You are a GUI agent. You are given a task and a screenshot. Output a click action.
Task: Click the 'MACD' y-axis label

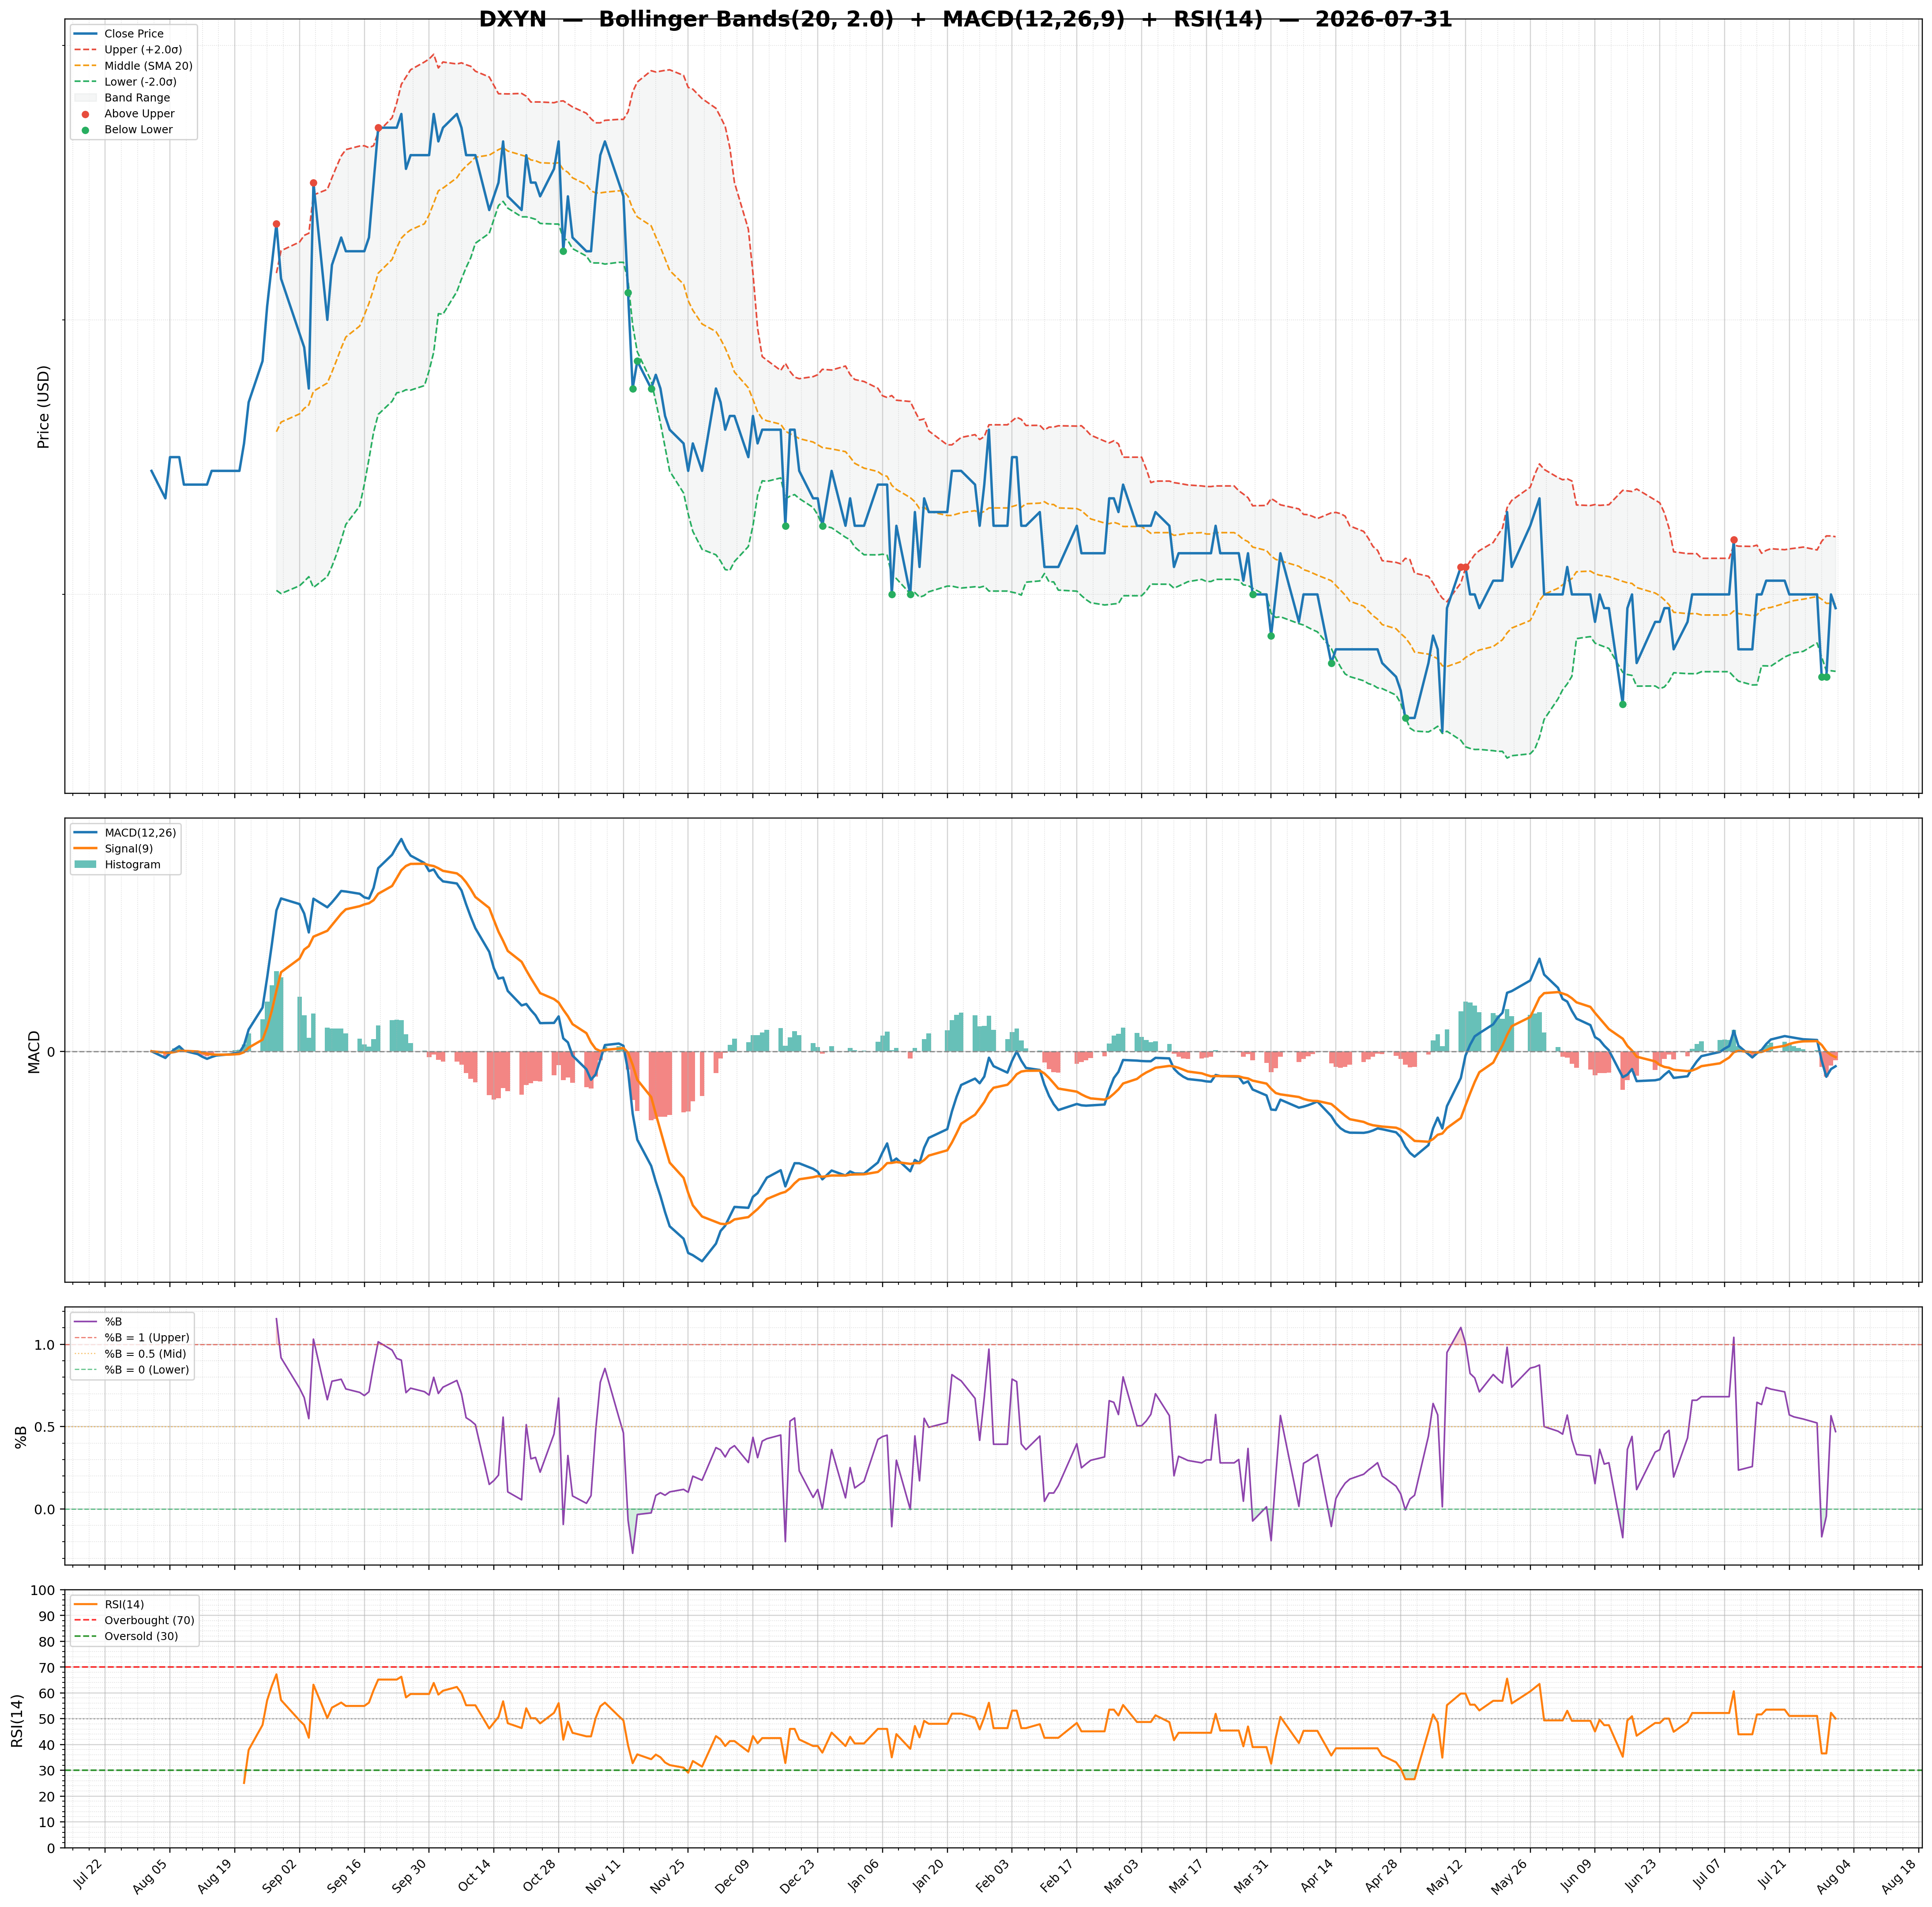(x=34, y=1051)
